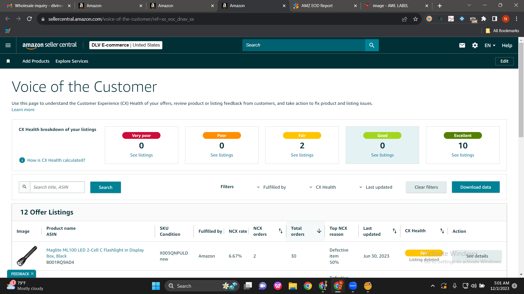Open the FEEDBACK tab
The width and height of the screenshot is (524, 294).
click(20, 274)
